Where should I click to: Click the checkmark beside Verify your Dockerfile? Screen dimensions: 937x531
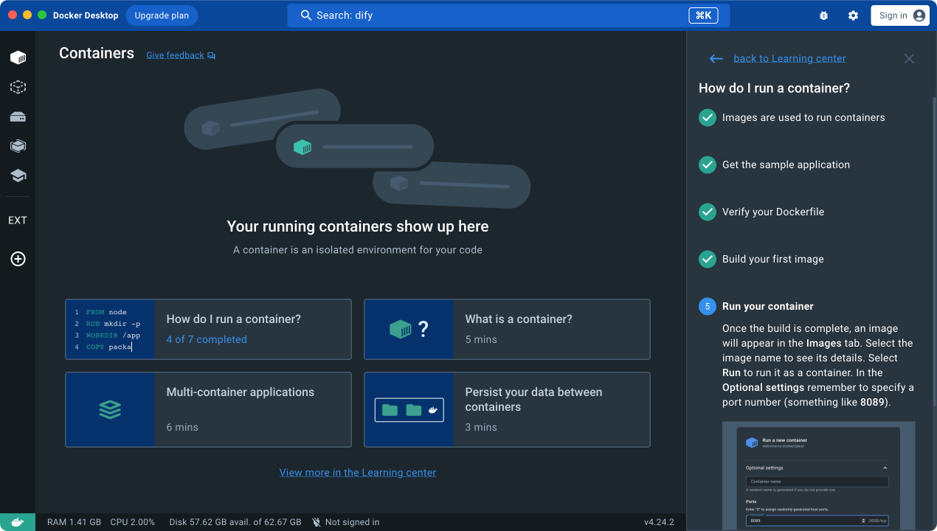(708, 212)
